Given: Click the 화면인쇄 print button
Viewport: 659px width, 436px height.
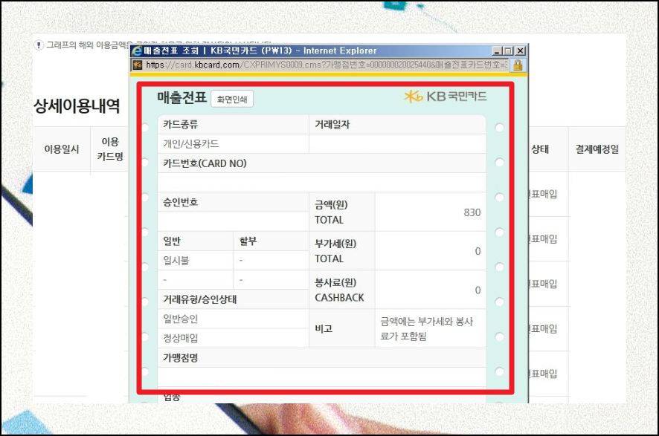Looking at the screenshot, I should click(232, 99).
